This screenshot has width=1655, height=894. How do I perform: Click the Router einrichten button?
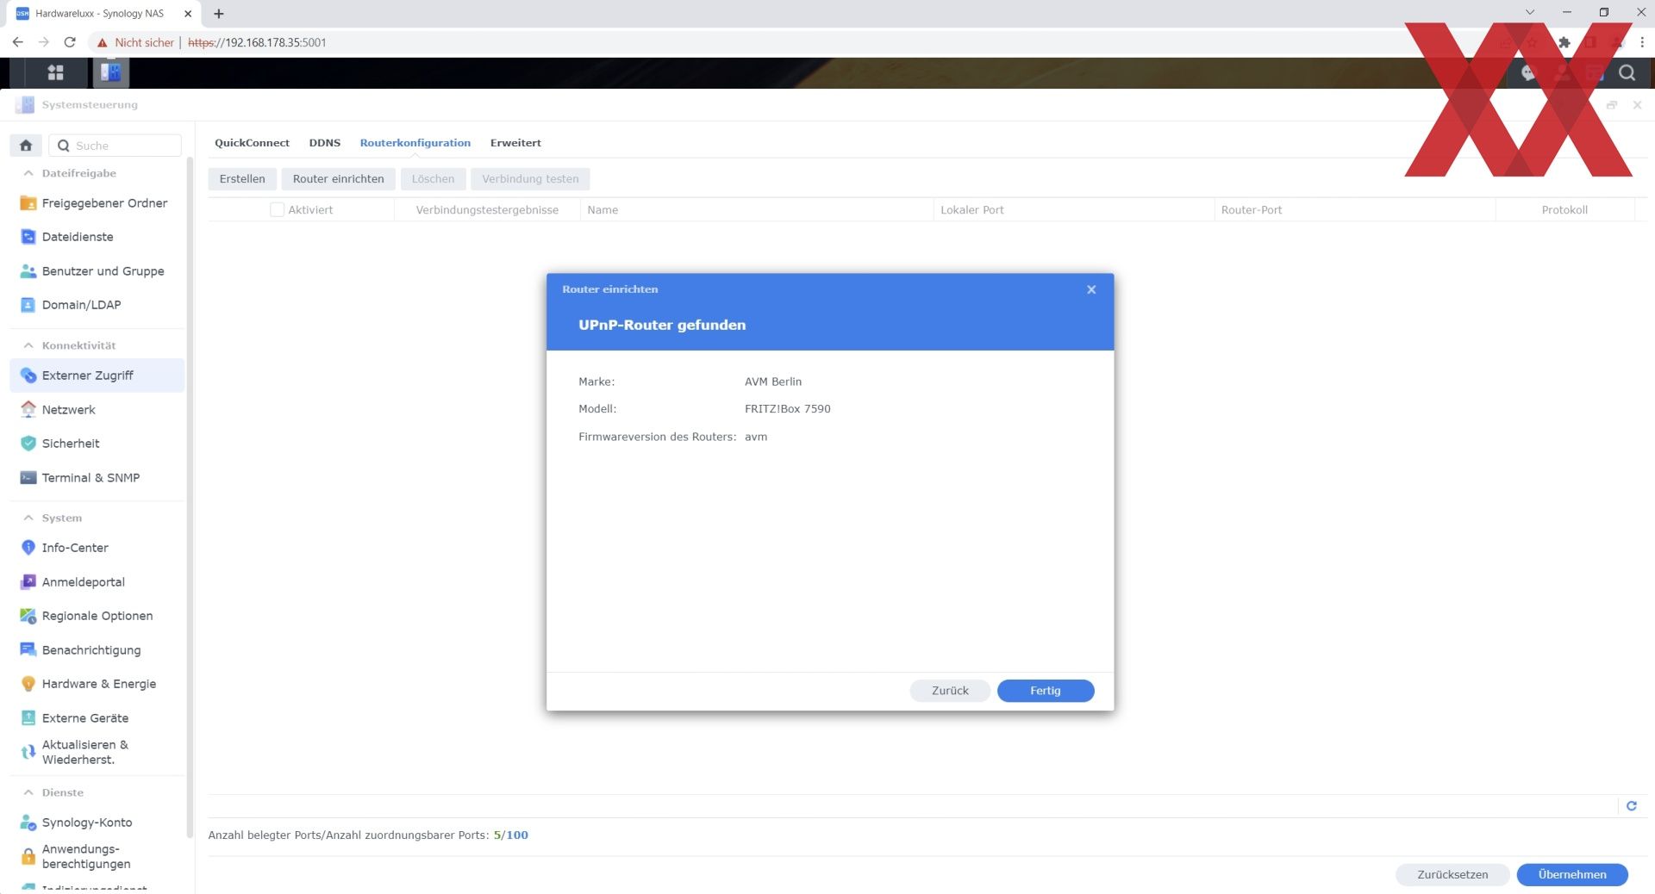point(338,179)
